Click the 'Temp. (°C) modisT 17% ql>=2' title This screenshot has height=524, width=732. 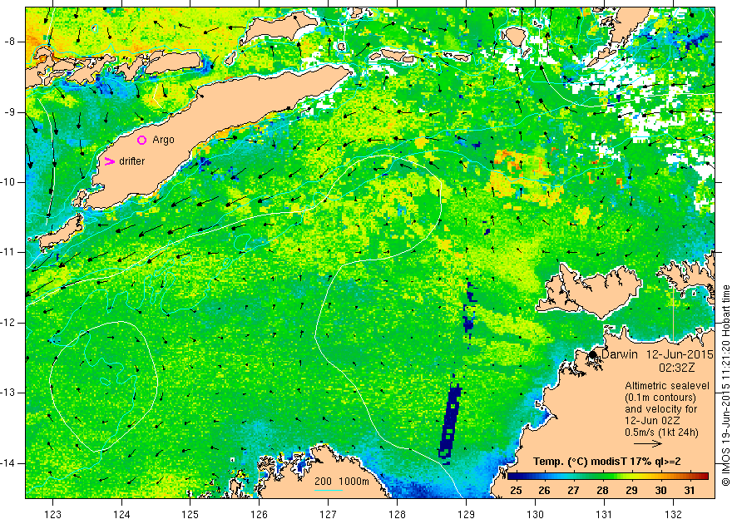point(607,462)
